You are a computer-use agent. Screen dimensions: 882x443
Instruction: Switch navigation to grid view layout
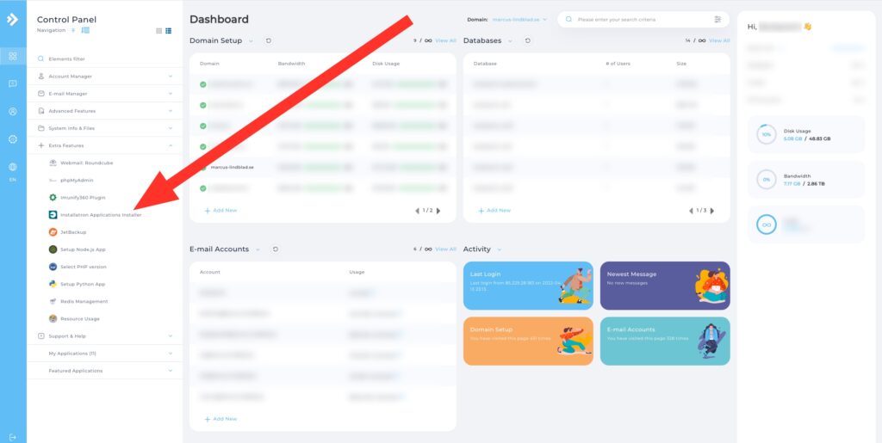coord(159,31)
